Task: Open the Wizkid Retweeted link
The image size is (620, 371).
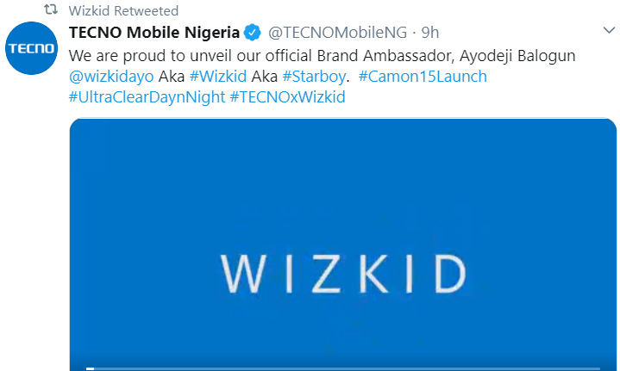Action: point(123,11)
